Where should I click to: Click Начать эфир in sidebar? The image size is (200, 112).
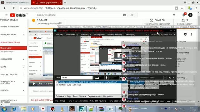coord(13,48)
